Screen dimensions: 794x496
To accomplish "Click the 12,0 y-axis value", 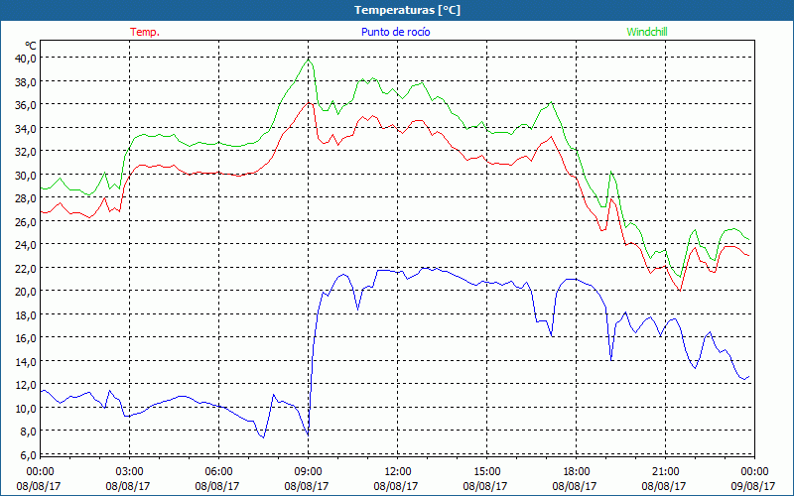I will click(x=26, y=385).
